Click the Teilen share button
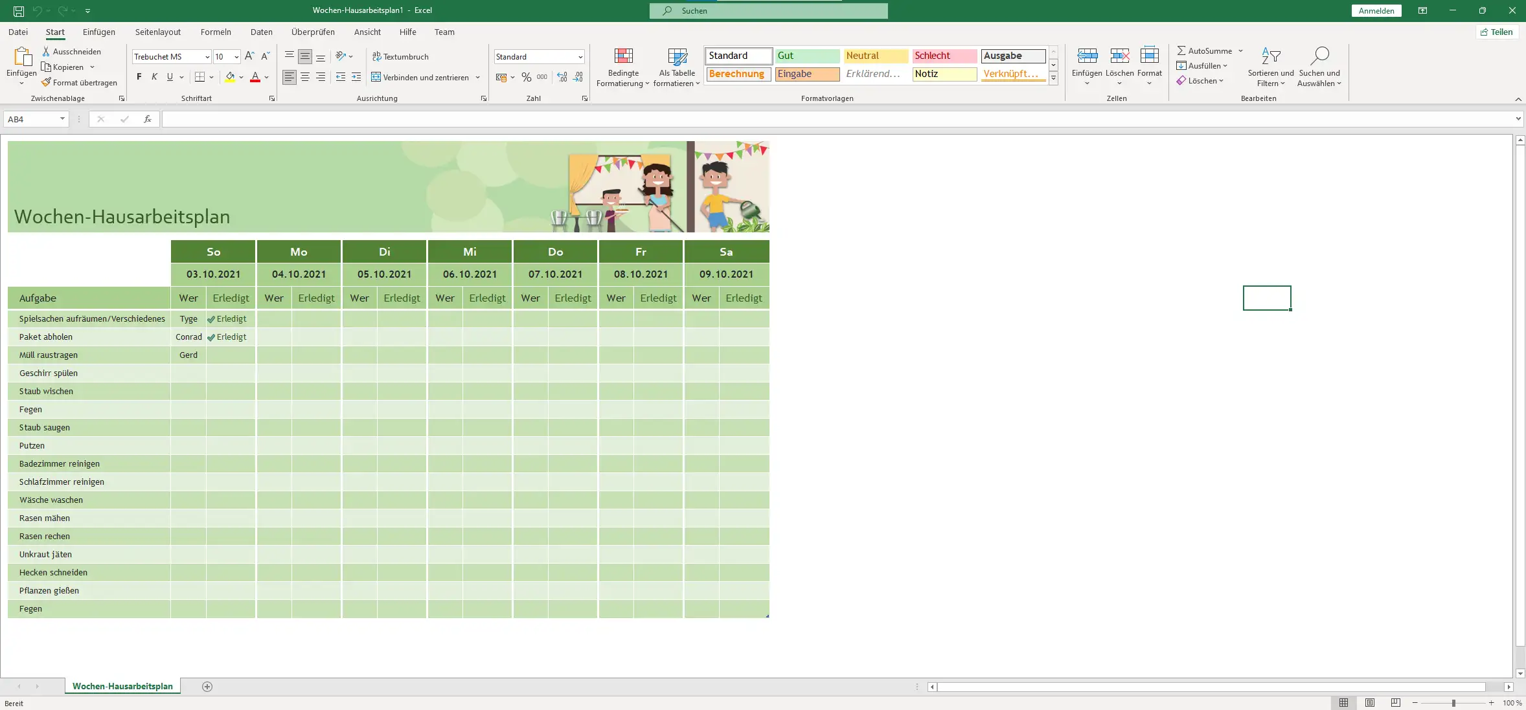This screenshot has height=710, width=1526. 1497,32
